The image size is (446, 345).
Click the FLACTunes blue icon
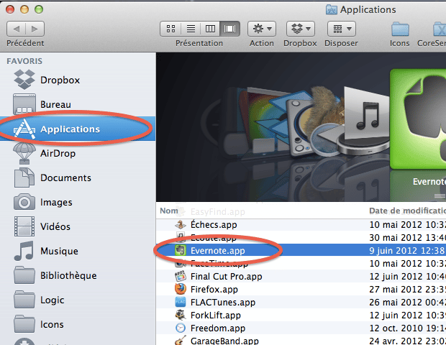pos(181,302)
